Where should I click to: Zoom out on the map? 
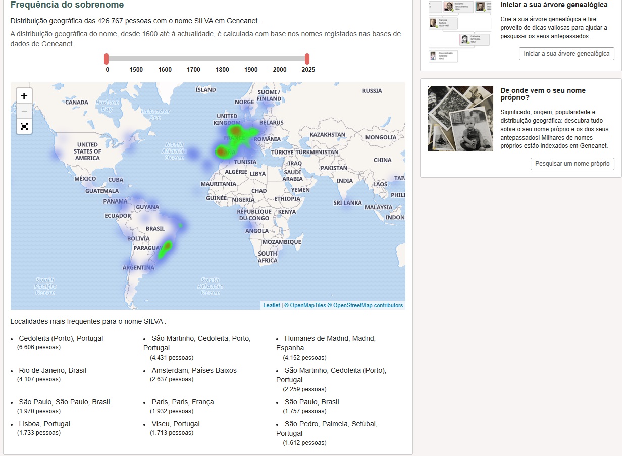[24, 111]
